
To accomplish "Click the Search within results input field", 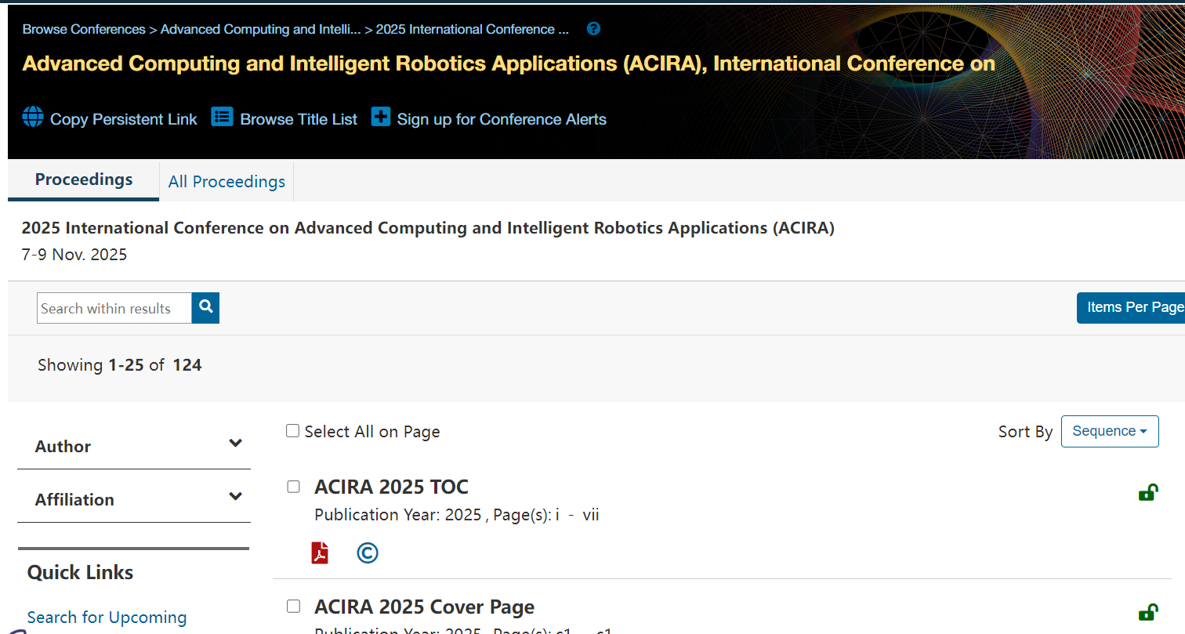I will (114, 308).
